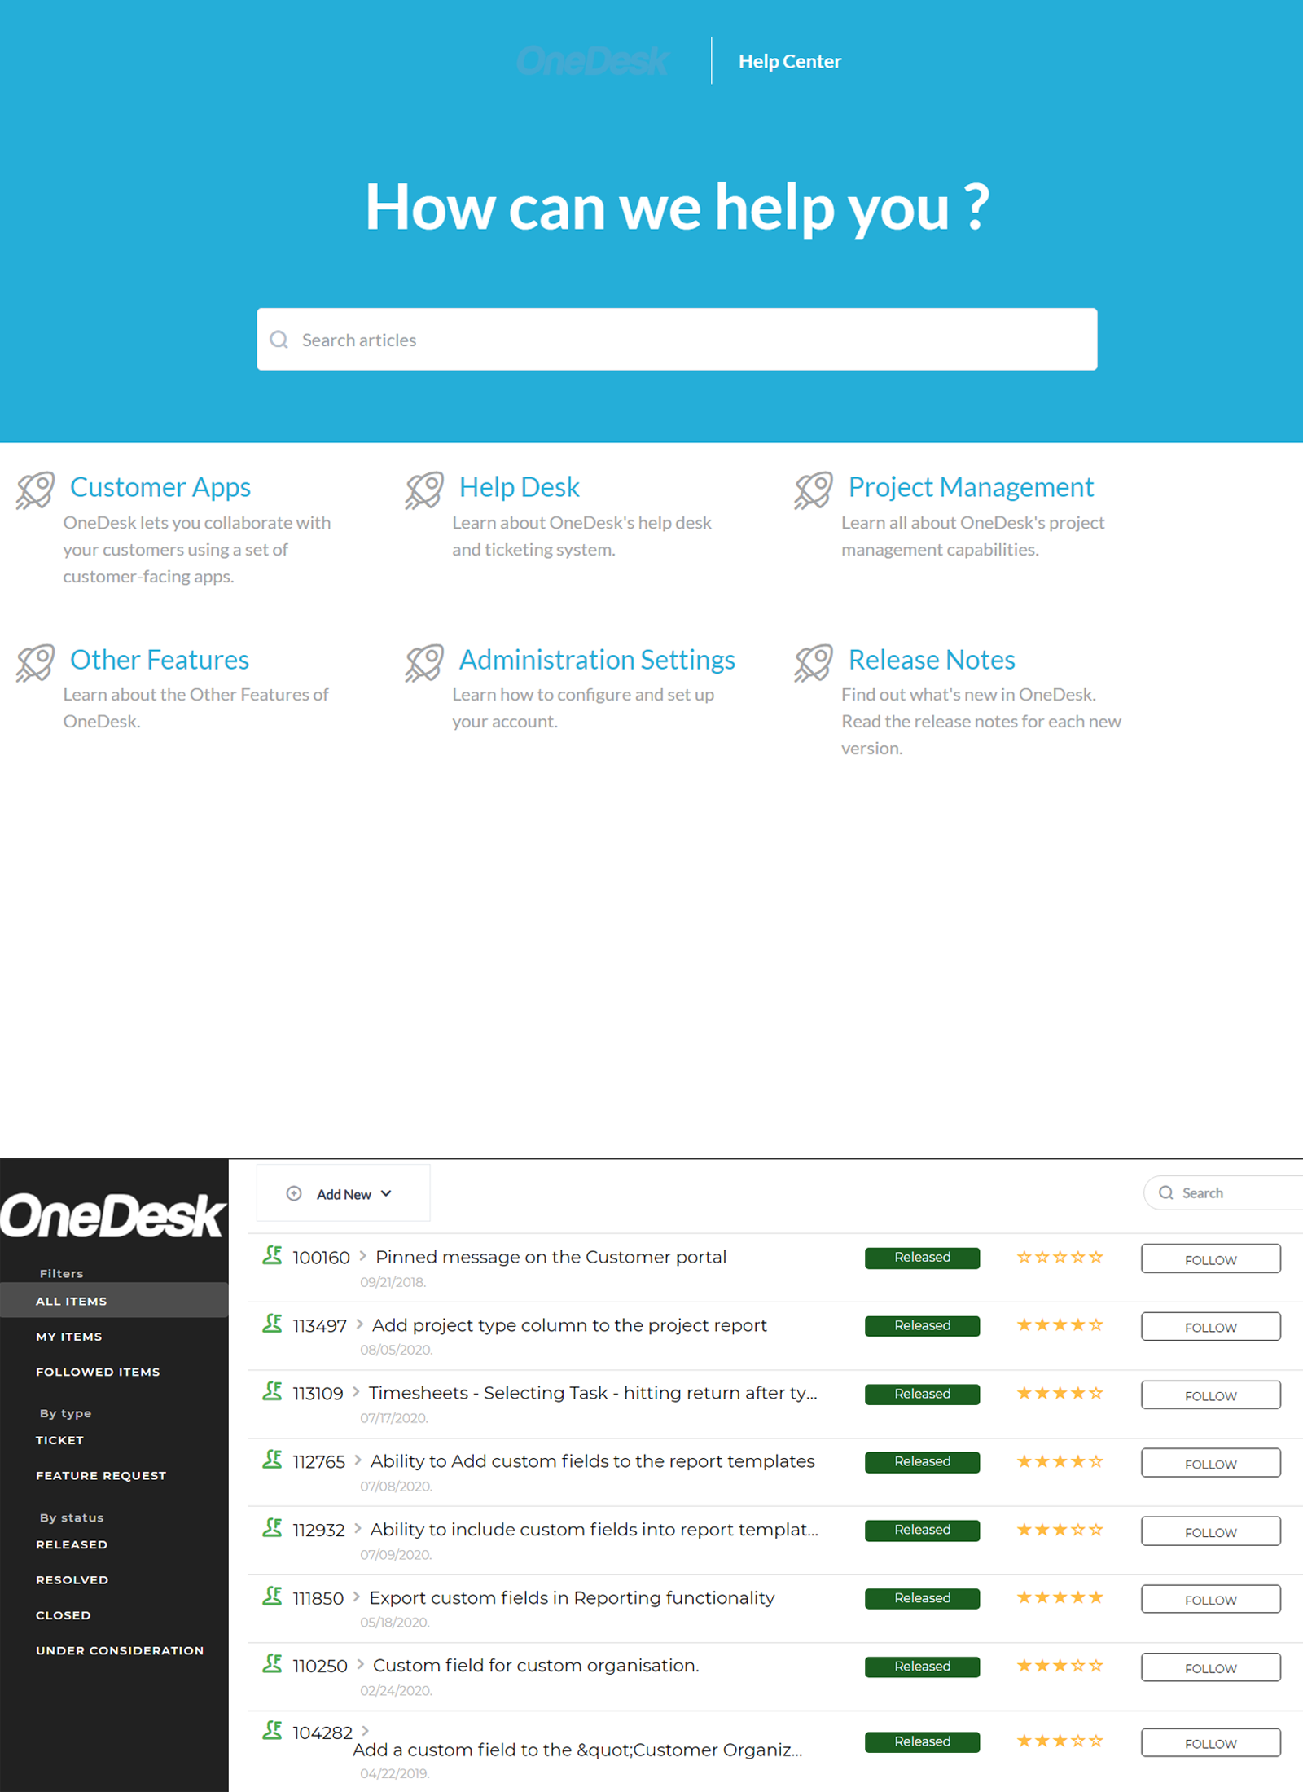Filter by status Under Consideration
Image resolution: width=1303 pixels, height=1792 pixels.
pos(120,1650)
